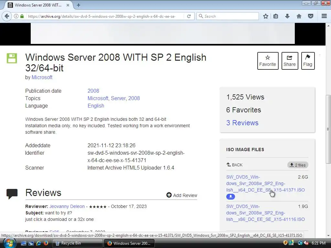This screenshot has height=248, width=331.
Task: Click the Share button
Action: (290, 61)
